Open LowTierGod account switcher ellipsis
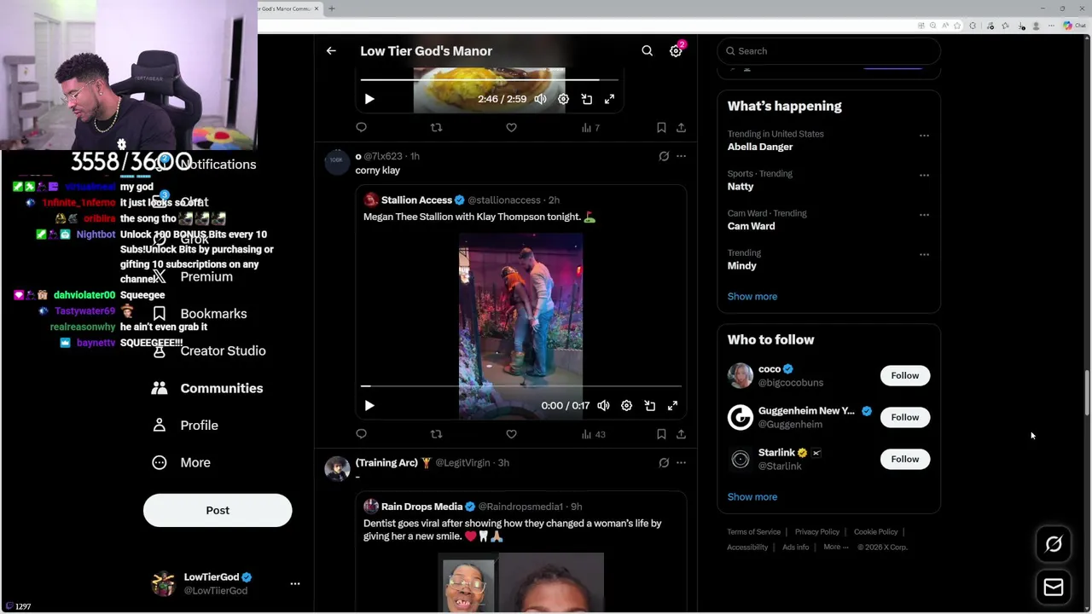Viewport: 1092px width, 614px height. point(295,584)
